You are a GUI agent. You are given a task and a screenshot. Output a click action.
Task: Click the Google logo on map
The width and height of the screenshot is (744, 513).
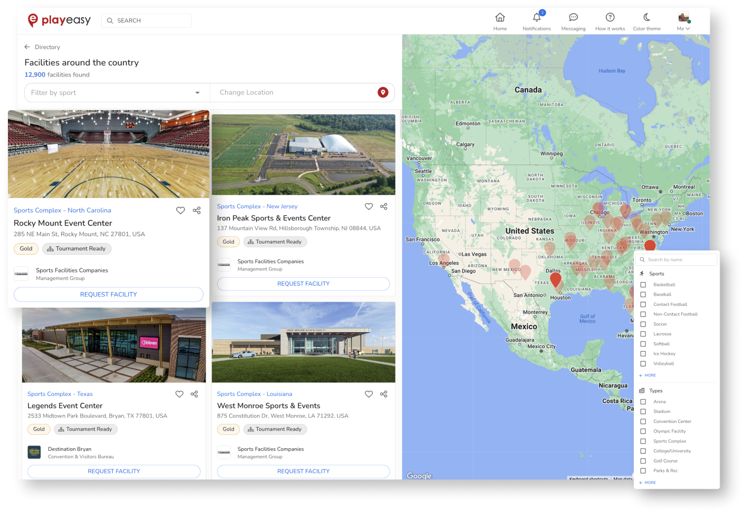coord(419,476)
